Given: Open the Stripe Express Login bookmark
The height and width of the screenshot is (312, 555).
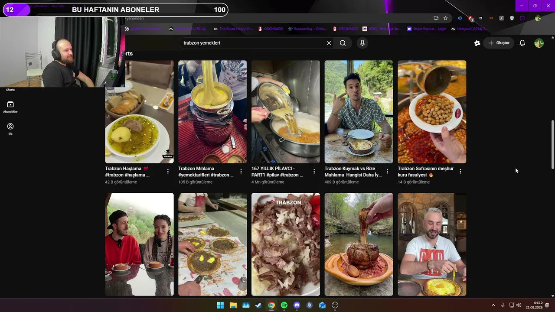Looking at the screenshot, I should [x=426, y=29].
